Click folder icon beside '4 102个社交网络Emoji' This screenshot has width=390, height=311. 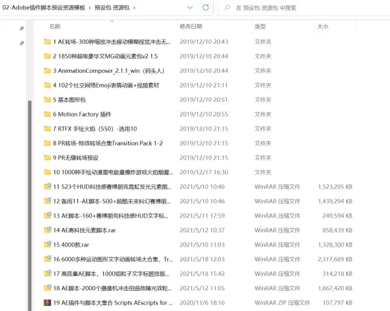[47, 85]
